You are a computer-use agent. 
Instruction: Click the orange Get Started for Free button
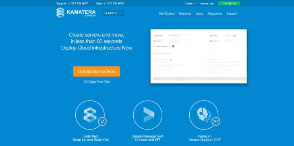pos(97,72)
